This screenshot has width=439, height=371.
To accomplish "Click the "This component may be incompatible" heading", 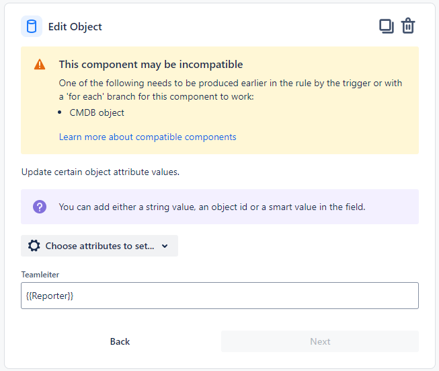I will [x=151, y=65].
